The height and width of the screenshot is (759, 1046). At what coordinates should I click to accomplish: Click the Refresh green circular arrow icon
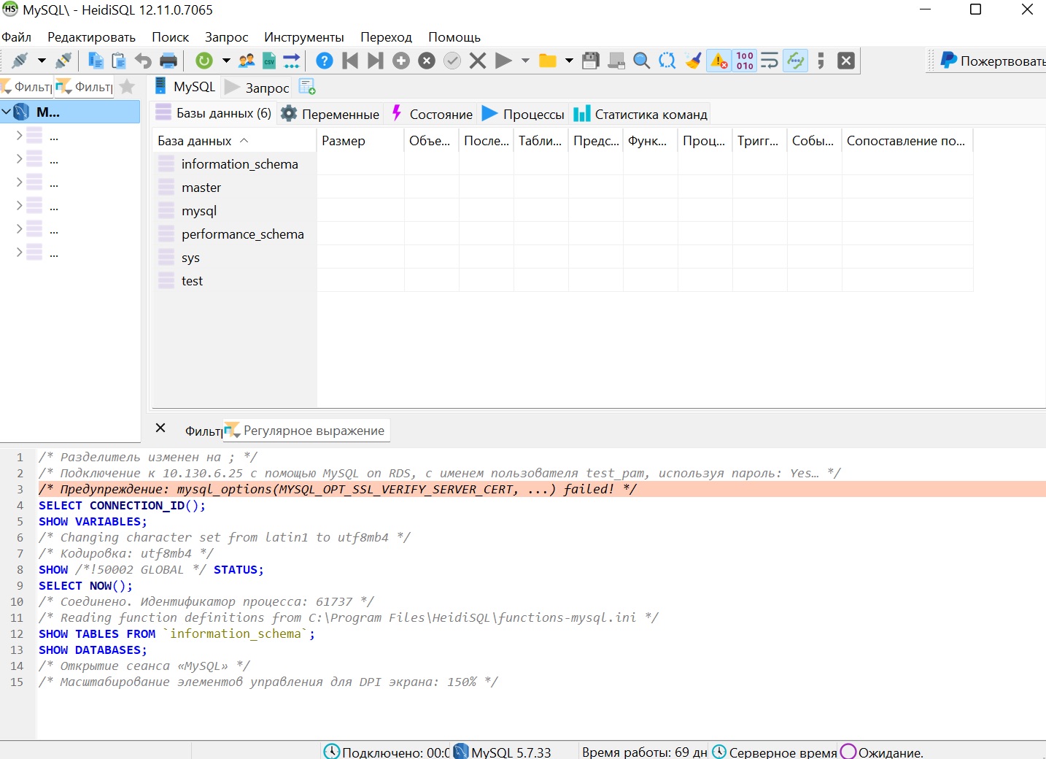click(x=205, y=61)
